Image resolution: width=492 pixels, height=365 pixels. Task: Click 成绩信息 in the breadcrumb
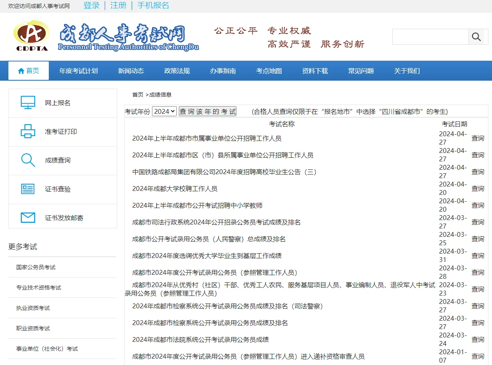pos(160,95)
